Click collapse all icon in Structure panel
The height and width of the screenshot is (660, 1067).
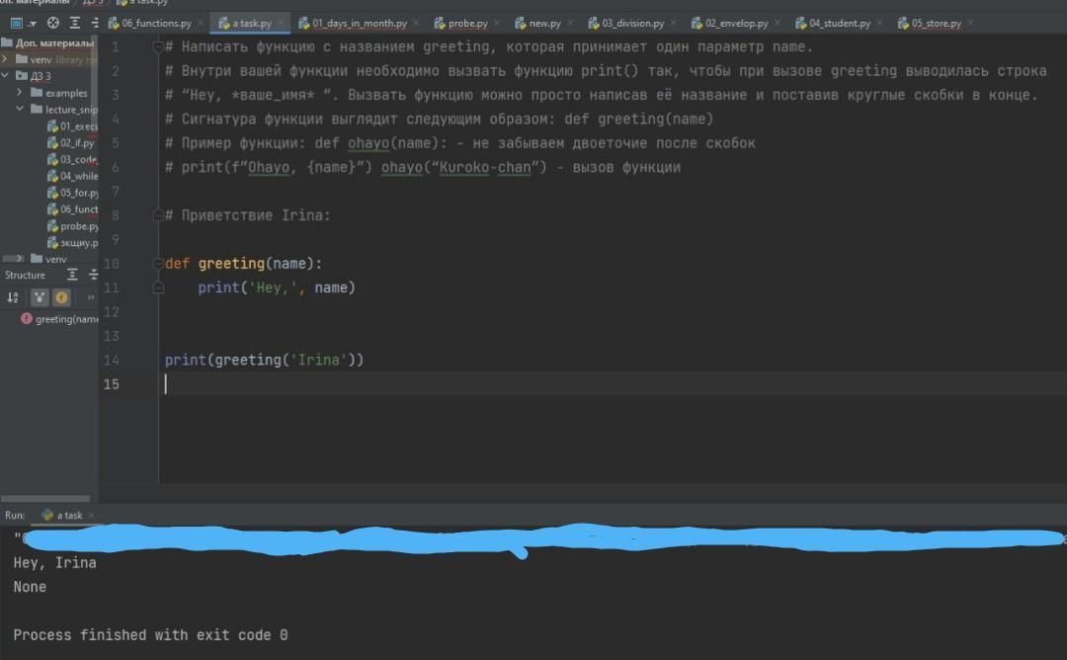coord(93,275)
